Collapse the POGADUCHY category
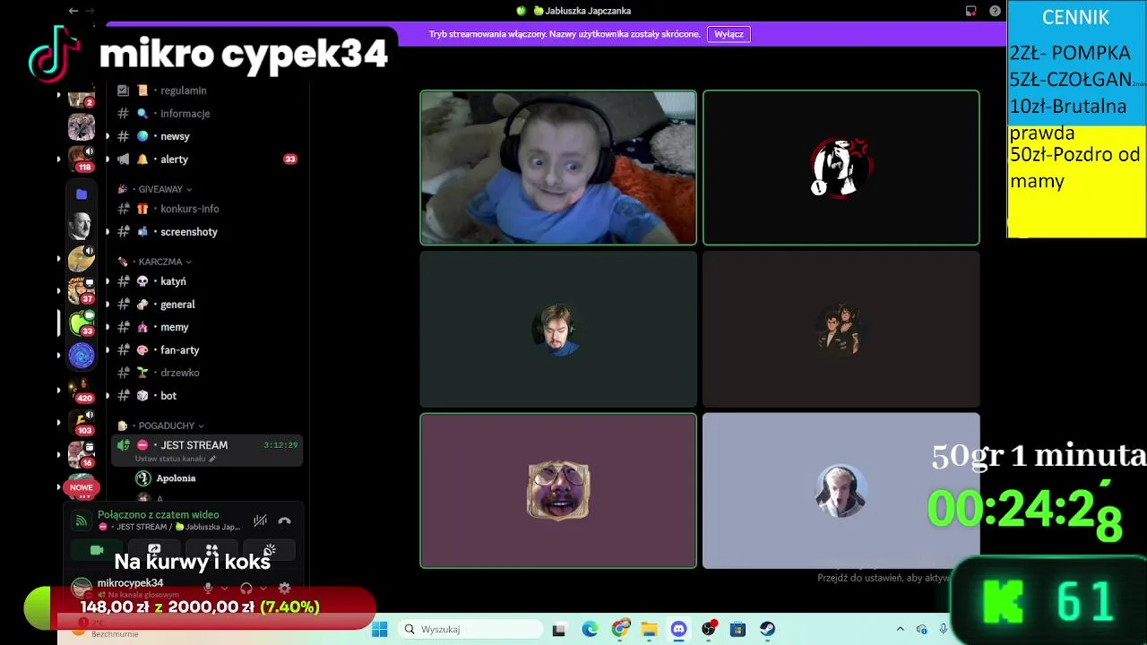Image resolution: width=1147 pixels, height=645 pixels. [x=161, y=426]
